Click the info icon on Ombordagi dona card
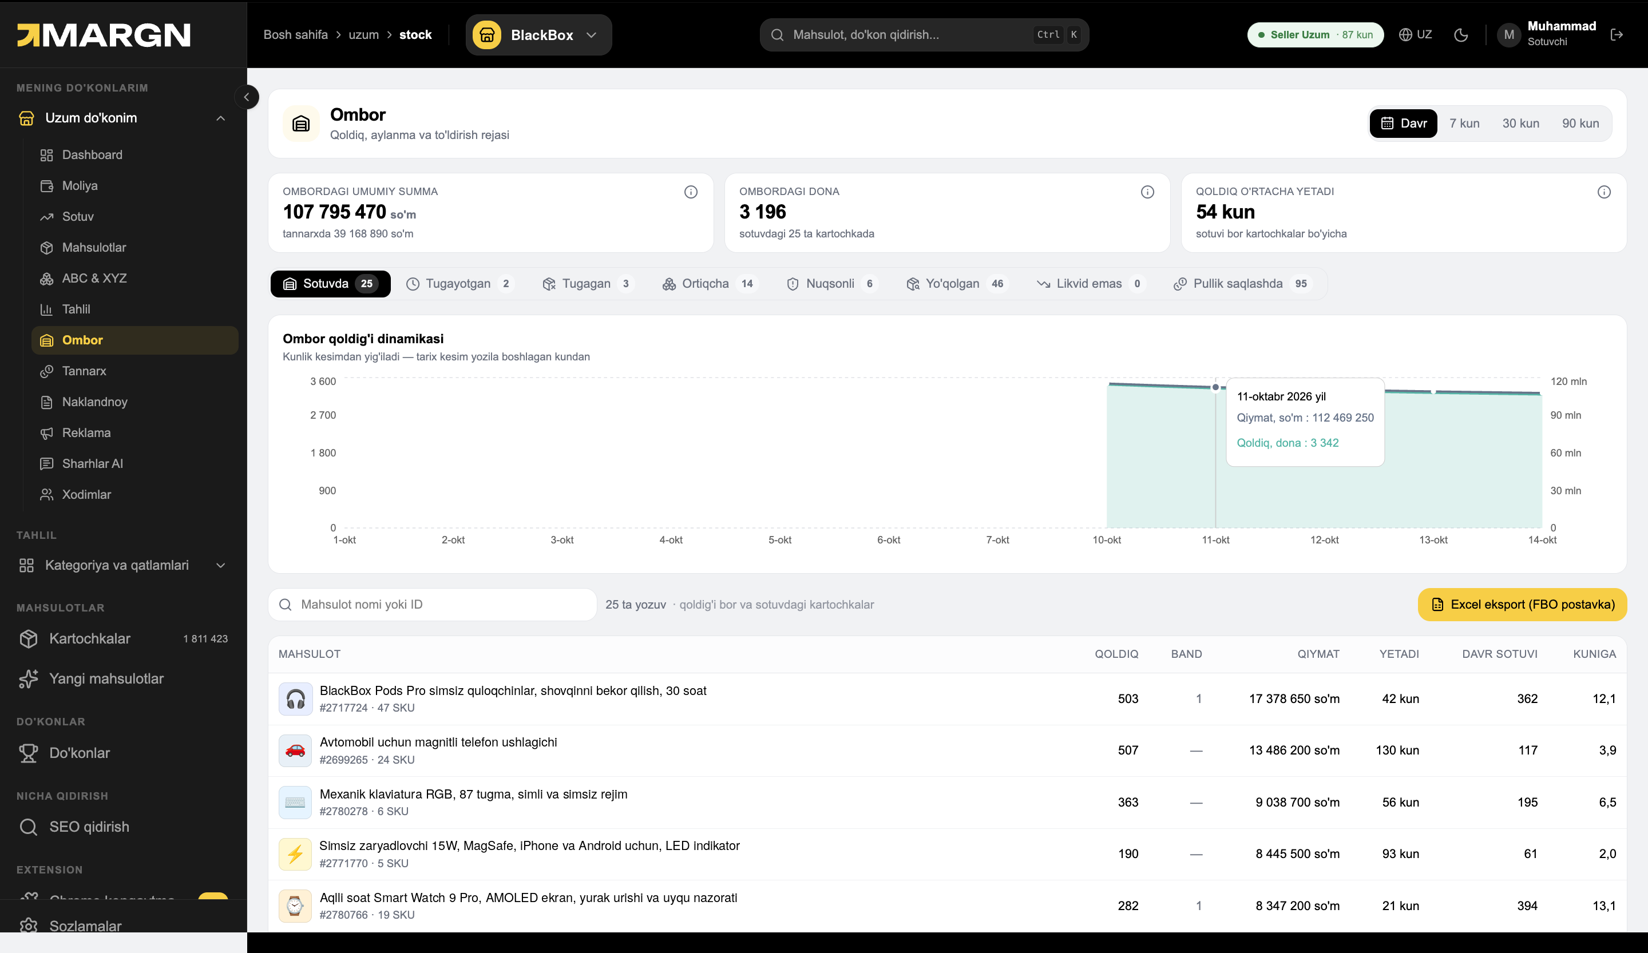 (1147, 192)
